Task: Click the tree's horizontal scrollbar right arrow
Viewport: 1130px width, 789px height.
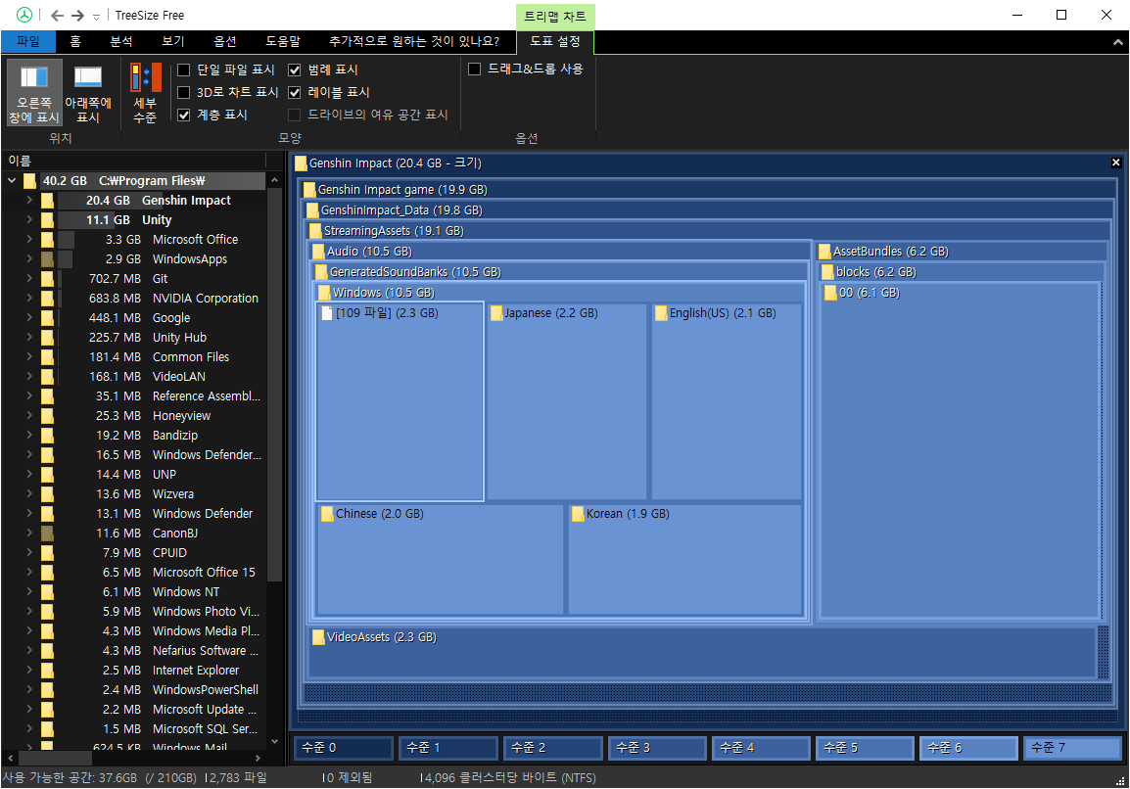Action: coord(258,758)
